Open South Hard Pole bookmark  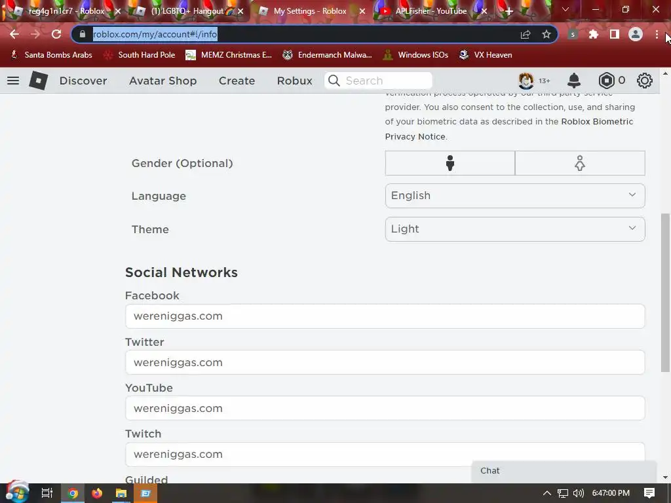140,55
